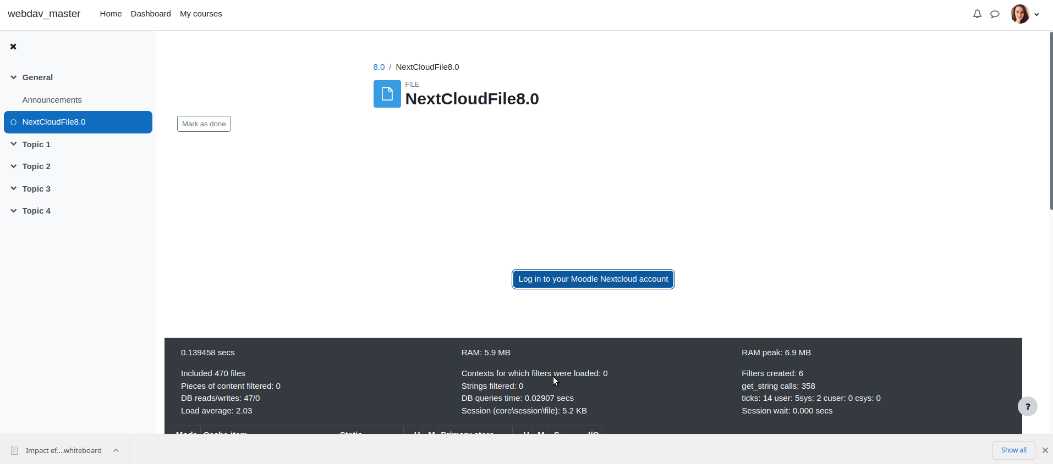Click 'Contexts for which filters were loaded: 0'
This screenshot has width=1053, height=464.
click(x=535, y=373)
